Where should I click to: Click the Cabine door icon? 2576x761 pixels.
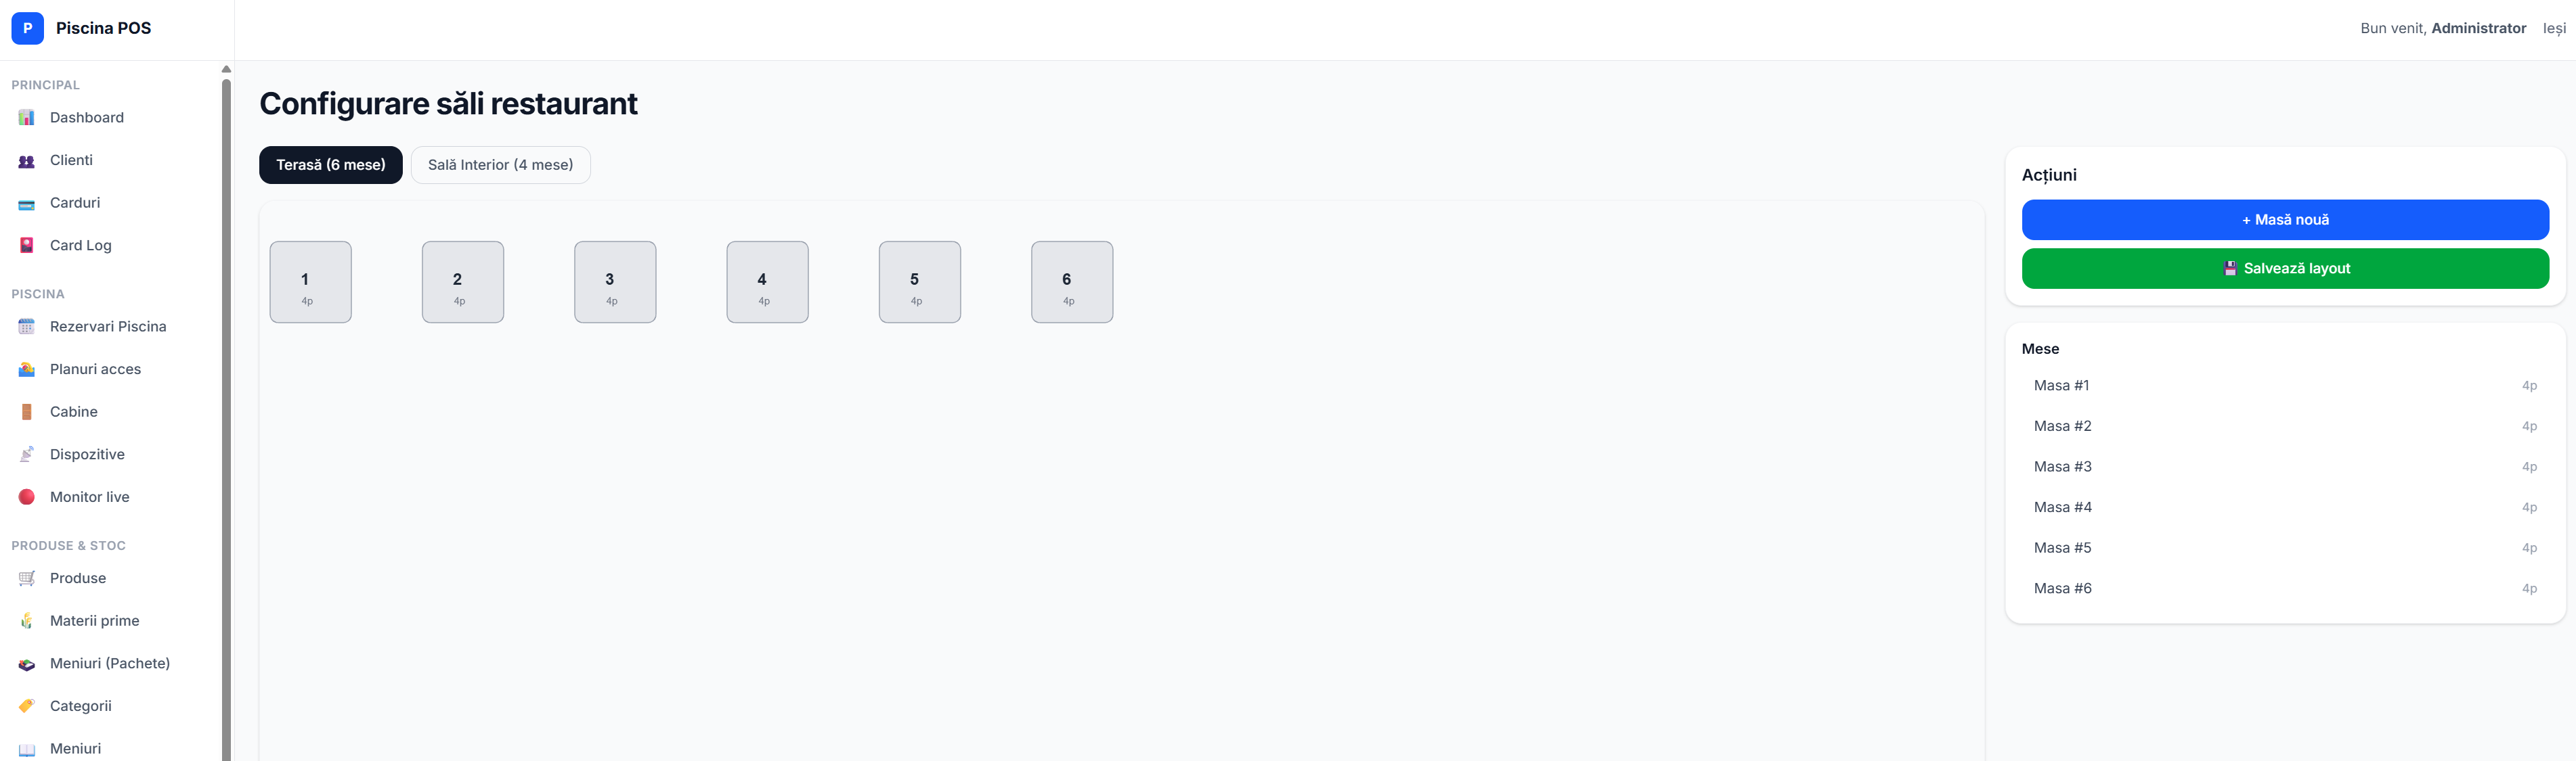click(x=27, y=411)
